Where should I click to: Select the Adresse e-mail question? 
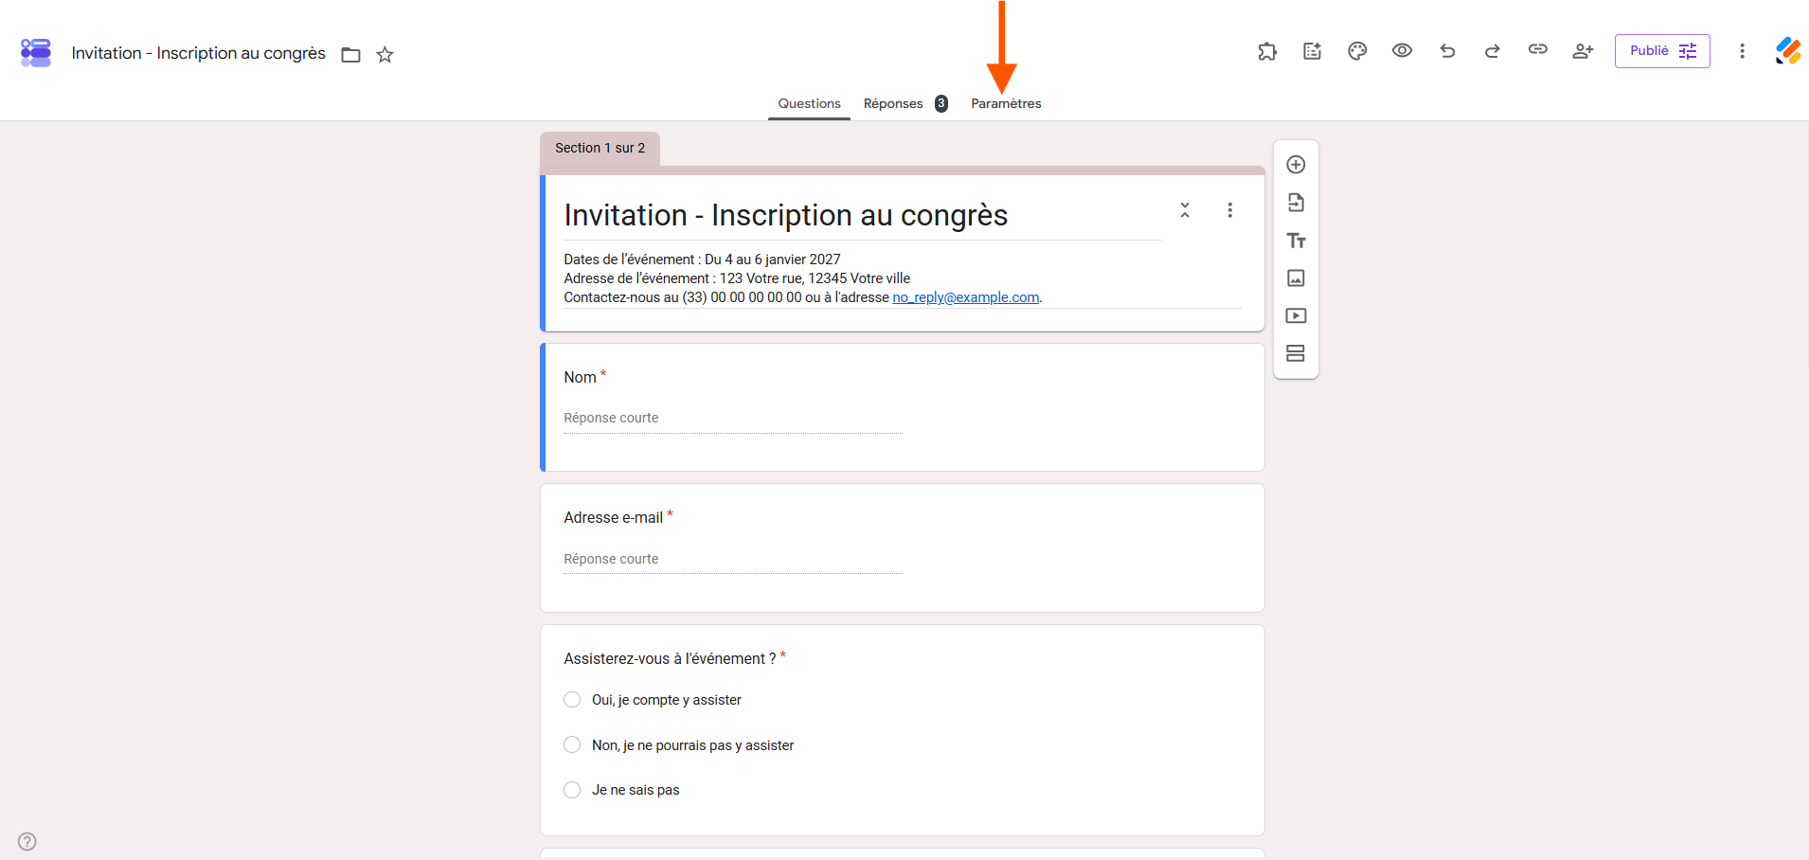click(x=903, y=547)
